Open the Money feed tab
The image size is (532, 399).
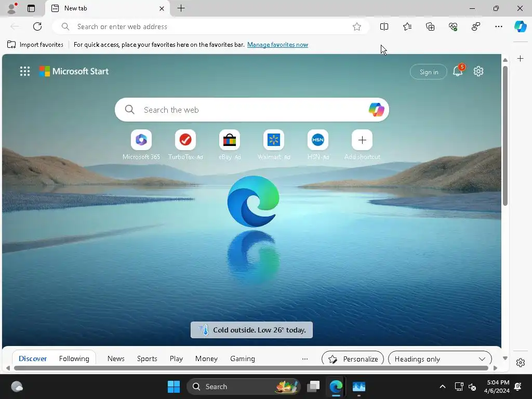tap(206, 358)
